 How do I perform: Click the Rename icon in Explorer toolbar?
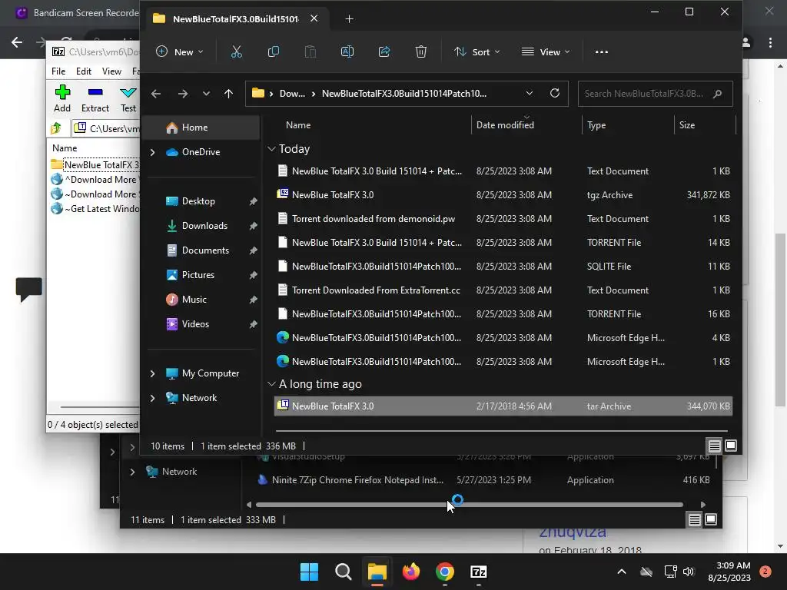pos(347,51)
